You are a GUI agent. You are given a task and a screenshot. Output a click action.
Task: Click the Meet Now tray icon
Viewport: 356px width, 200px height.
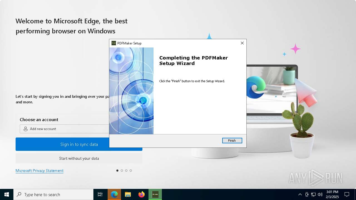coord(307,194)
